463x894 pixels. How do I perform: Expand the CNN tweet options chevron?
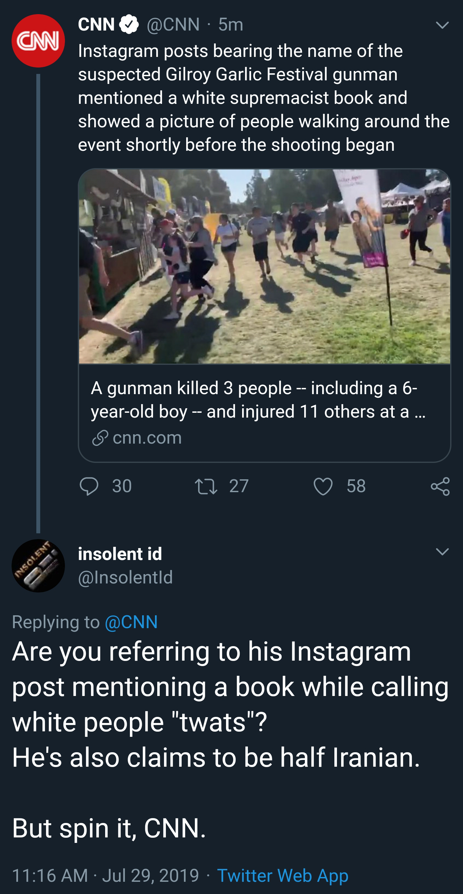tap(442, 25)
